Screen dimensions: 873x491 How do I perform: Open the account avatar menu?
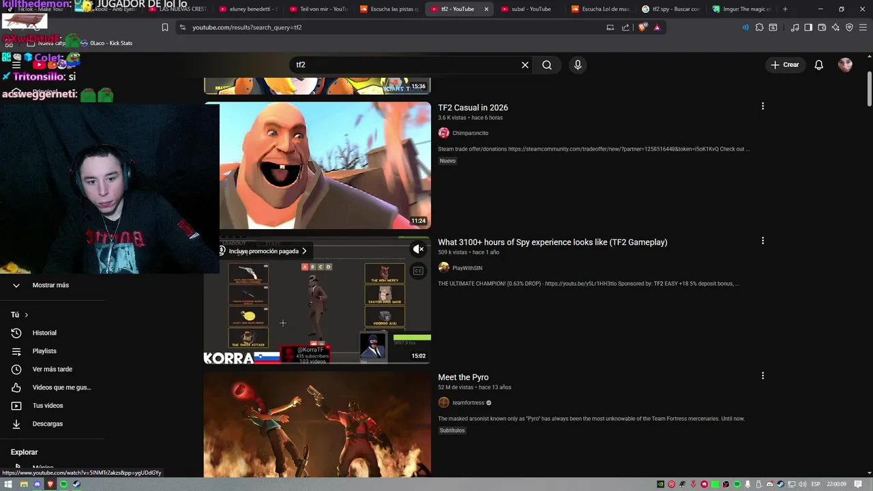point(845,65)
